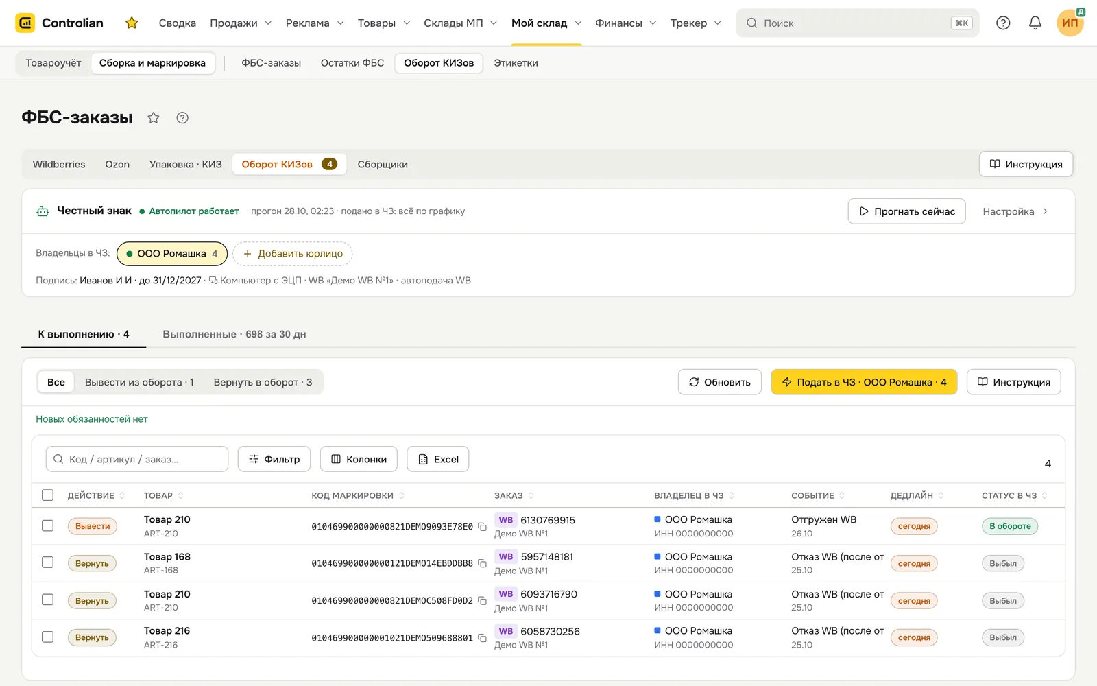This screenshot has width=1097, height=686.
Task: Sort by Код маркировки column
Action: coord(358,495)
